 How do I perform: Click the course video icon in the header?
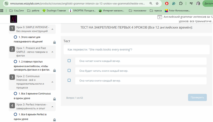pyautogui.click(x=159, y=17)
